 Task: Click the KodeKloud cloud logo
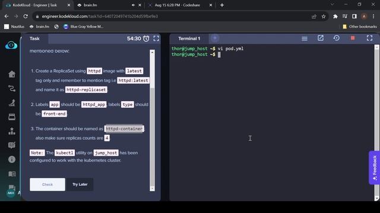[11, 45]
